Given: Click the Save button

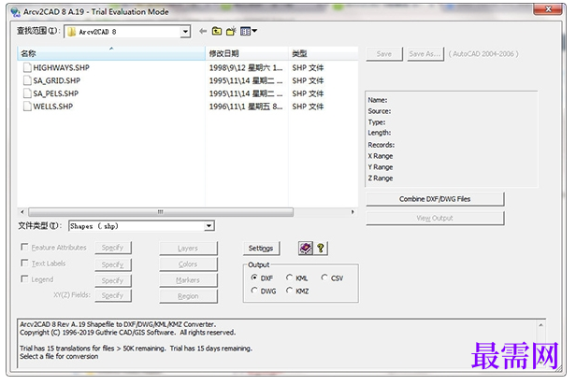Looking at the screenshot, I should click(x=384, y=54).
